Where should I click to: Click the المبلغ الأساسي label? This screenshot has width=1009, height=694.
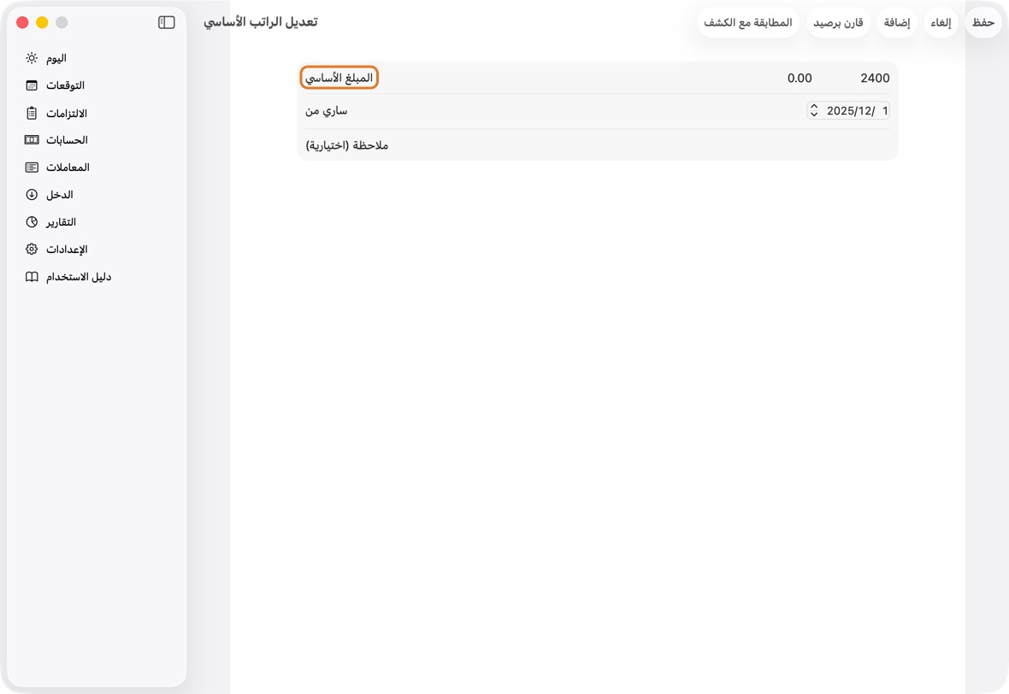pos(339,78)
